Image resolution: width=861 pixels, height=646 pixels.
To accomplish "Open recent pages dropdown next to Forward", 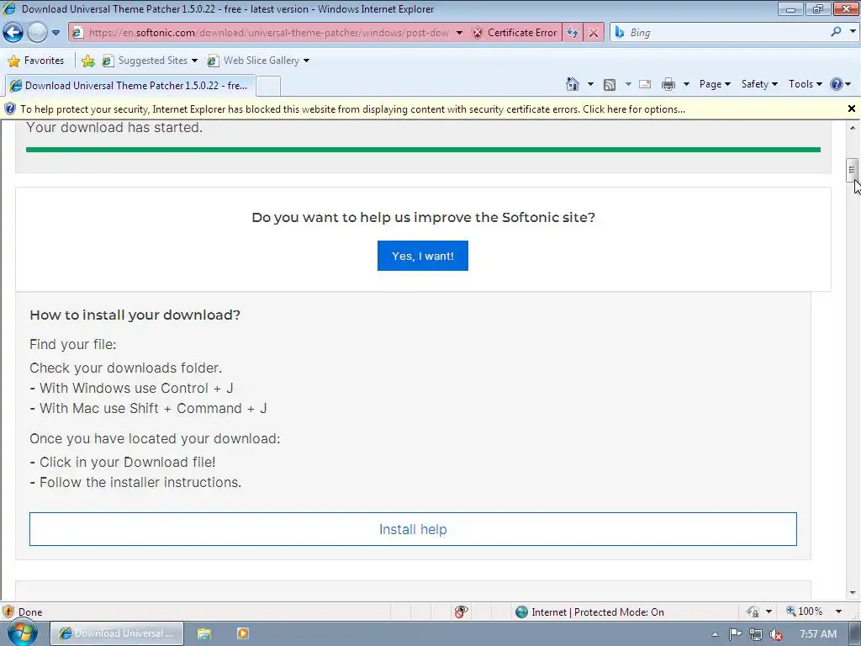I will pyautogui.click(x=55, y=33).
